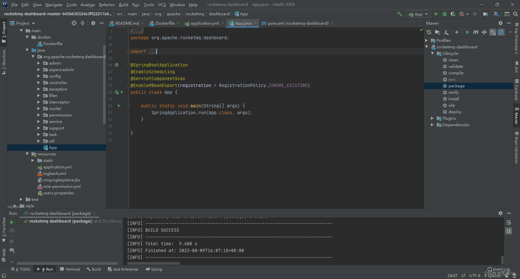The image size is (520, 279).
Task: Toggle the eye icon in Run panel
Action: pos(12,250)
